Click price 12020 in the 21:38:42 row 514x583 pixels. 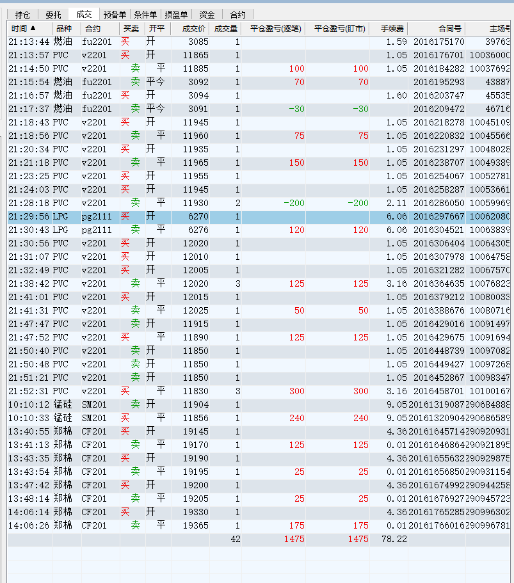[x=196, y=284]
